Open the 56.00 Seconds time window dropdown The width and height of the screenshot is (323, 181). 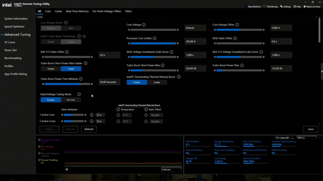[109, 82]
